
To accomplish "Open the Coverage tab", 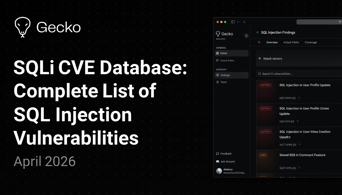I will tap(311, 42).
